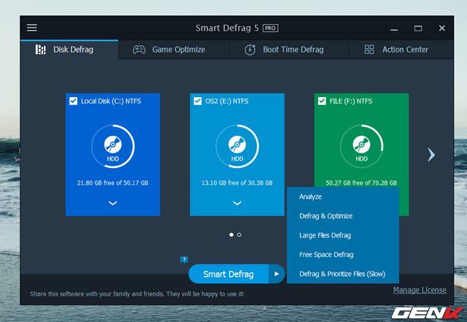Switch to the Disk Defrag tab
The width and height of the screenshot is (467, 322).
69,50
